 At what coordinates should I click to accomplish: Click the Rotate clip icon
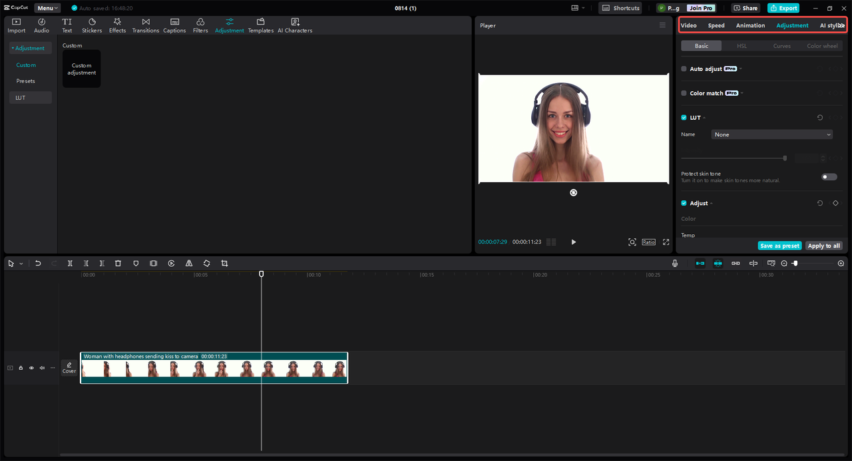click(207, 263)
